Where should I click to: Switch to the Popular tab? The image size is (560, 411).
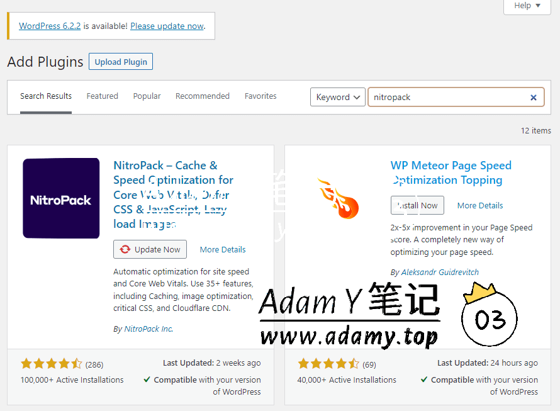pyautogui.click(x=147, y=96)
